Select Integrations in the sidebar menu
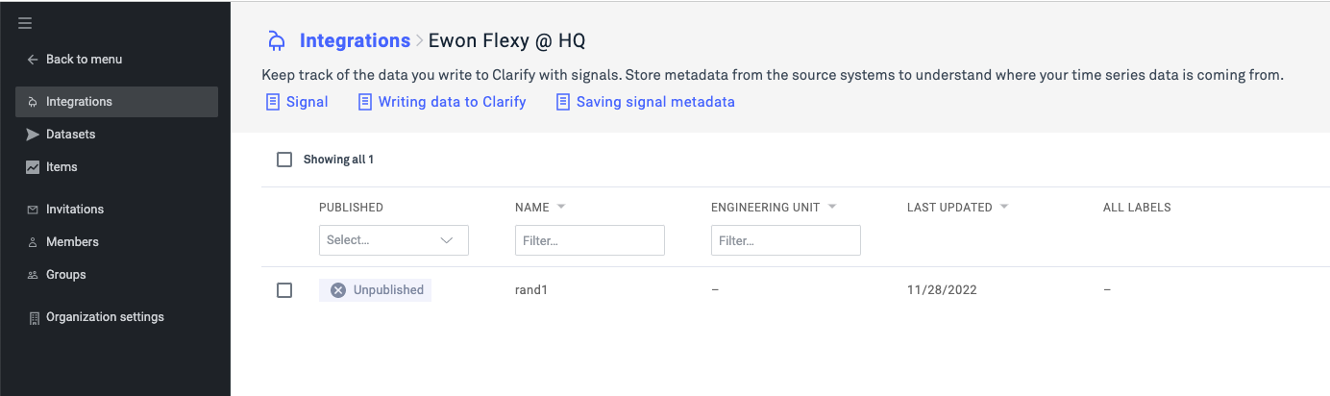Image resolution: width=1330 pixels, height=396 pixels. click(116, 102)
